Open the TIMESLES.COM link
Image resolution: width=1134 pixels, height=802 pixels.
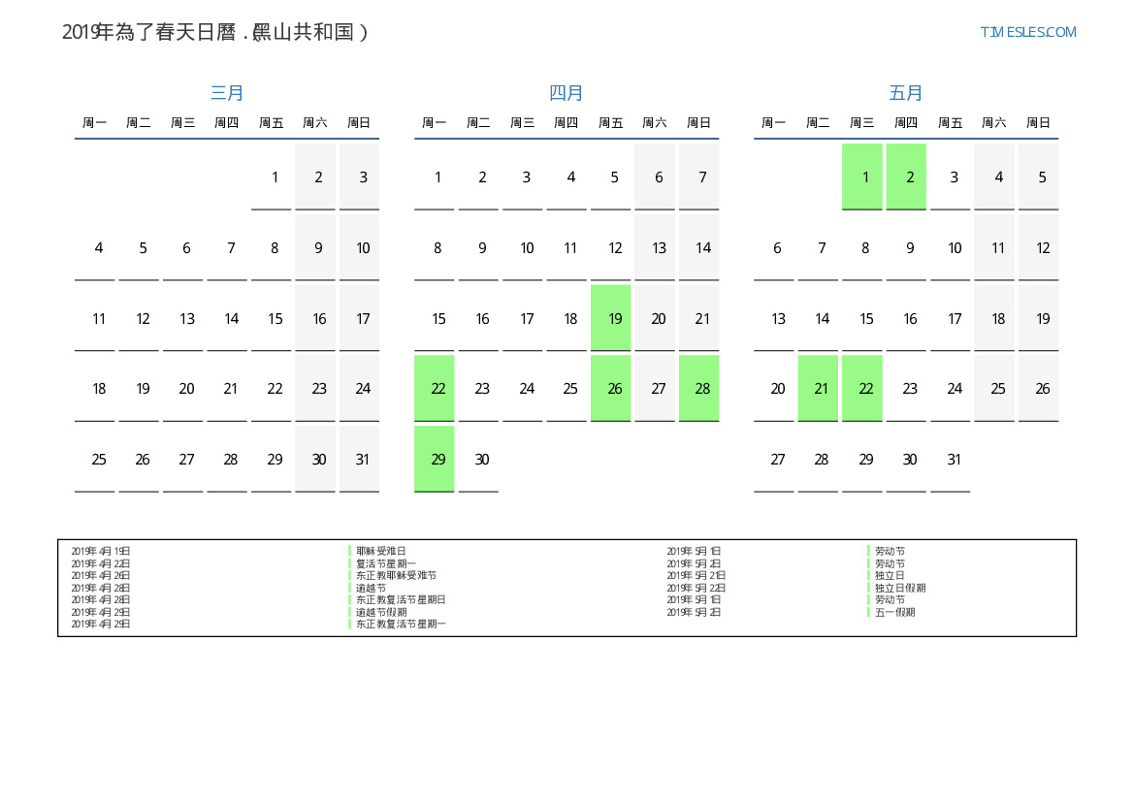pyautogui.click(x=1027, y=32)
